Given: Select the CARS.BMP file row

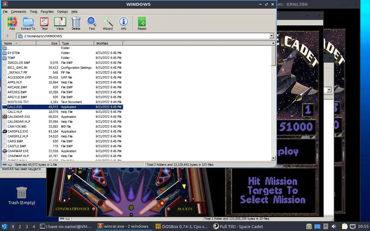Looking at the screenshot, I should tap(62, 141).
